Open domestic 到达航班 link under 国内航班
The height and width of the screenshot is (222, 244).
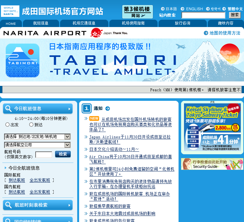17,192
